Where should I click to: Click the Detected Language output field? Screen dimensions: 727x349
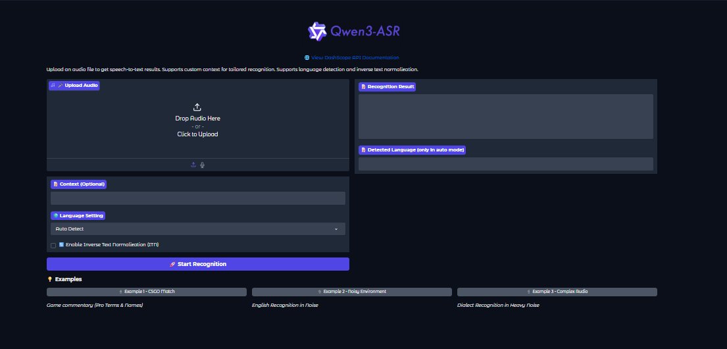pyautogui.click(x=506, y=164)
